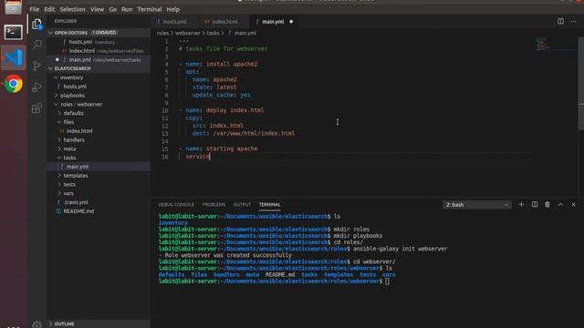Image resolution: width=584 pixels, height=328 pixels.
Task: Select the main.yml editor tab
Action: pos(273,22)
